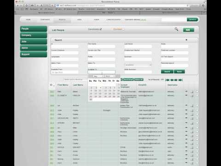The height and width of the screenshot is (166, 221).
Task: Focus the top-right global search field
Action: [174, 20]
